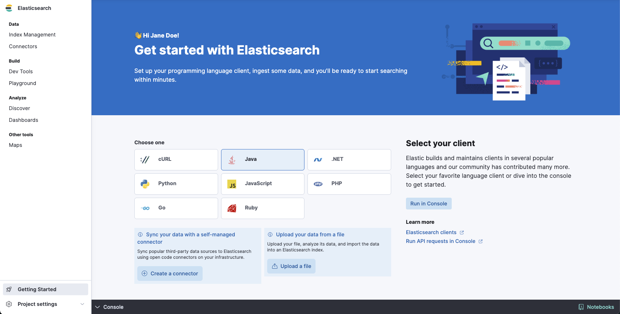620x314 pixels.
Task: Choose the .NET client option
Action: click(x=349, y=159)
